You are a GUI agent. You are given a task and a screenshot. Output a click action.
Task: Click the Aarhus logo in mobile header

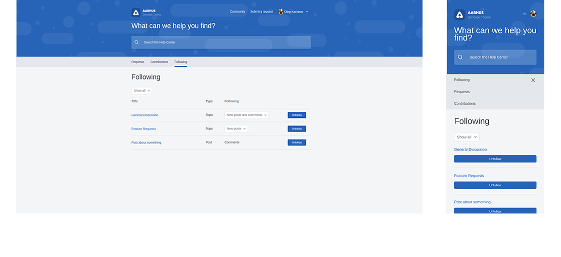(459, 15)
